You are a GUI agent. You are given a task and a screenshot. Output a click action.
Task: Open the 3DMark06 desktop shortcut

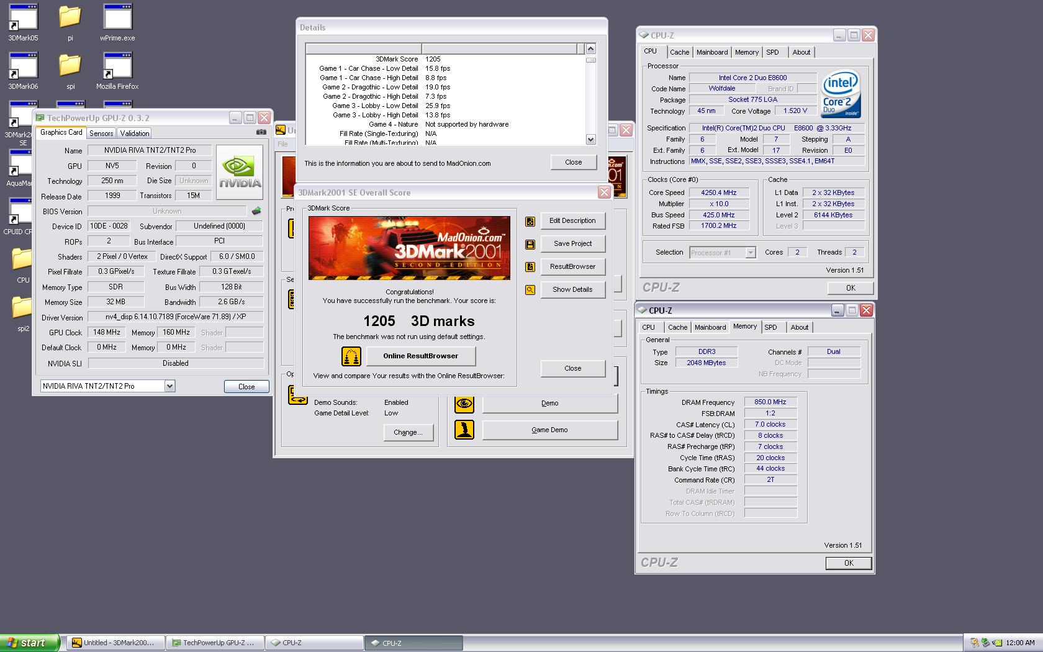(x=23, y=71)
